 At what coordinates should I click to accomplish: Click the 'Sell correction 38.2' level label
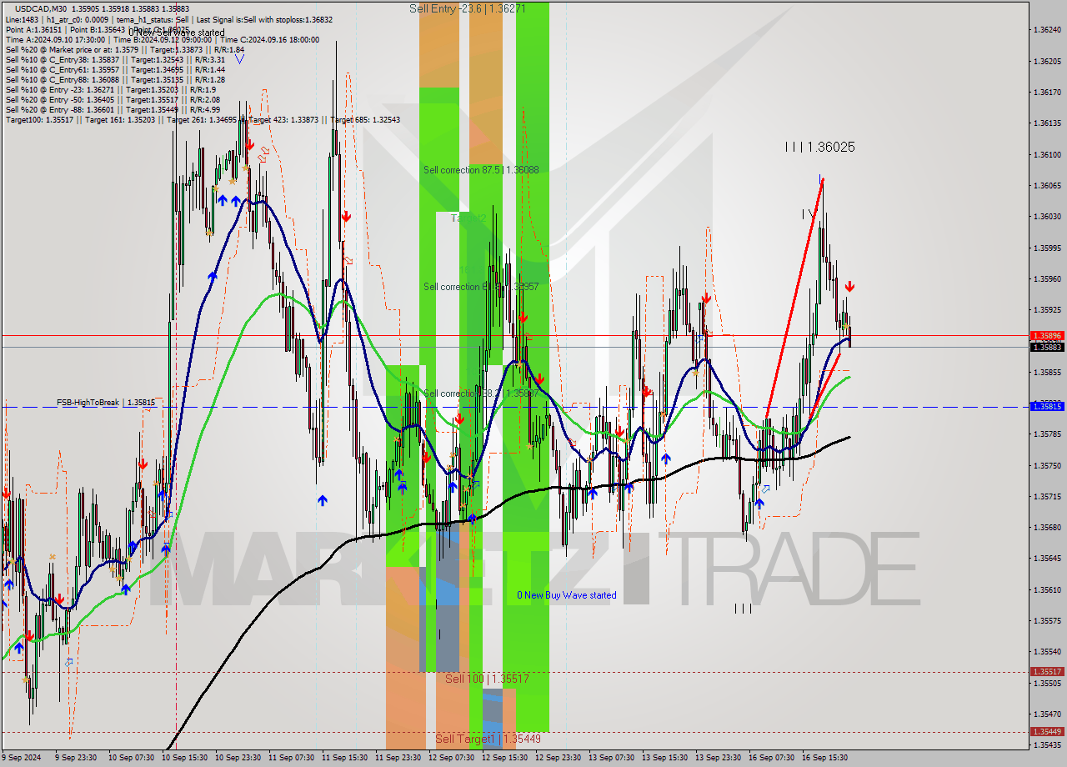pos(481,394)
